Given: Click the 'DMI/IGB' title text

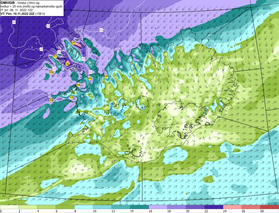Looking at the screenshot, I should click(8, 3).
